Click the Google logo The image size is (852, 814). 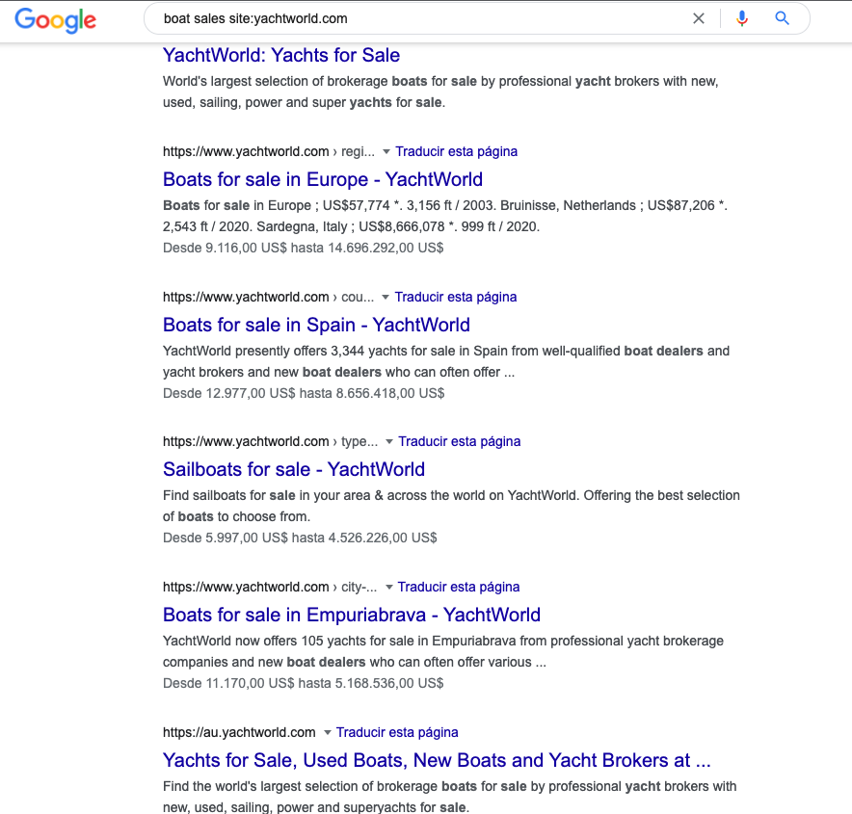click(56, 20)
